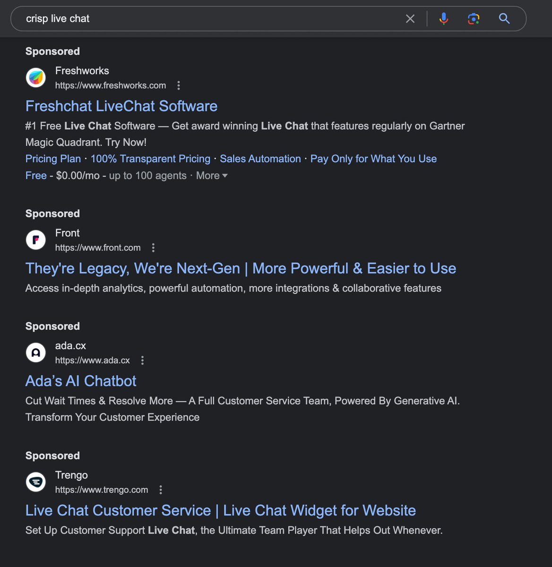Open Google Lens image search icon
The width and height of the screenshot is (552, 567).
pyautogui.click(x=474, y=18)
